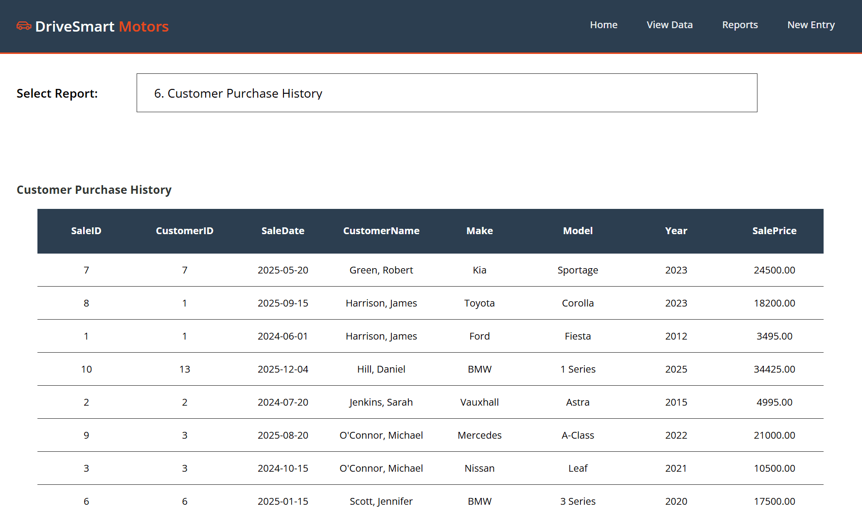Click O'Connor, Michael in the Mercedes row
Viewport: 862px width, 513px height.
(381, 435)
